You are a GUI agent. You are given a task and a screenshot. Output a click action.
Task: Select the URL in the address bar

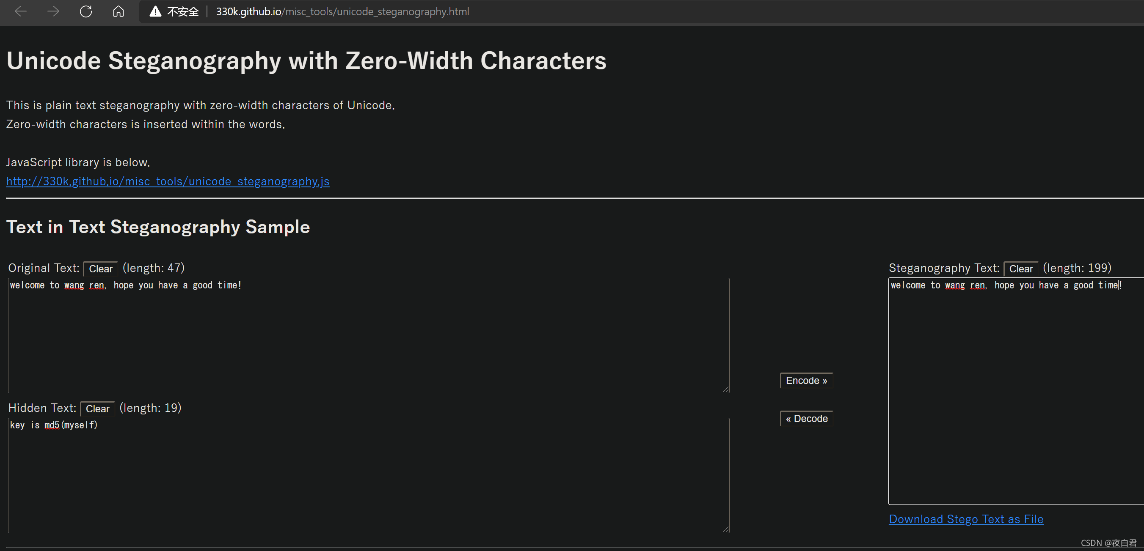[x=342, y=11]
